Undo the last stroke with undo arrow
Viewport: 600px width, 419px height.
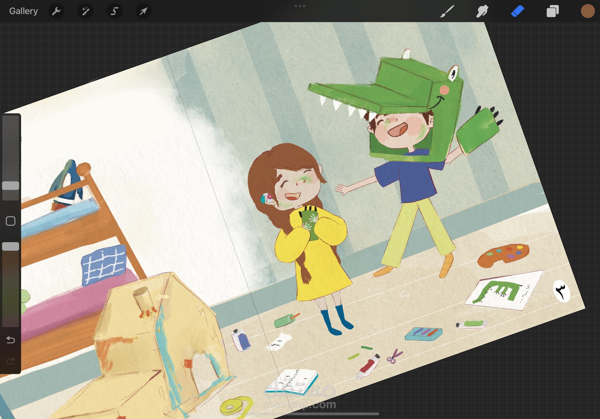coord(11,340)
